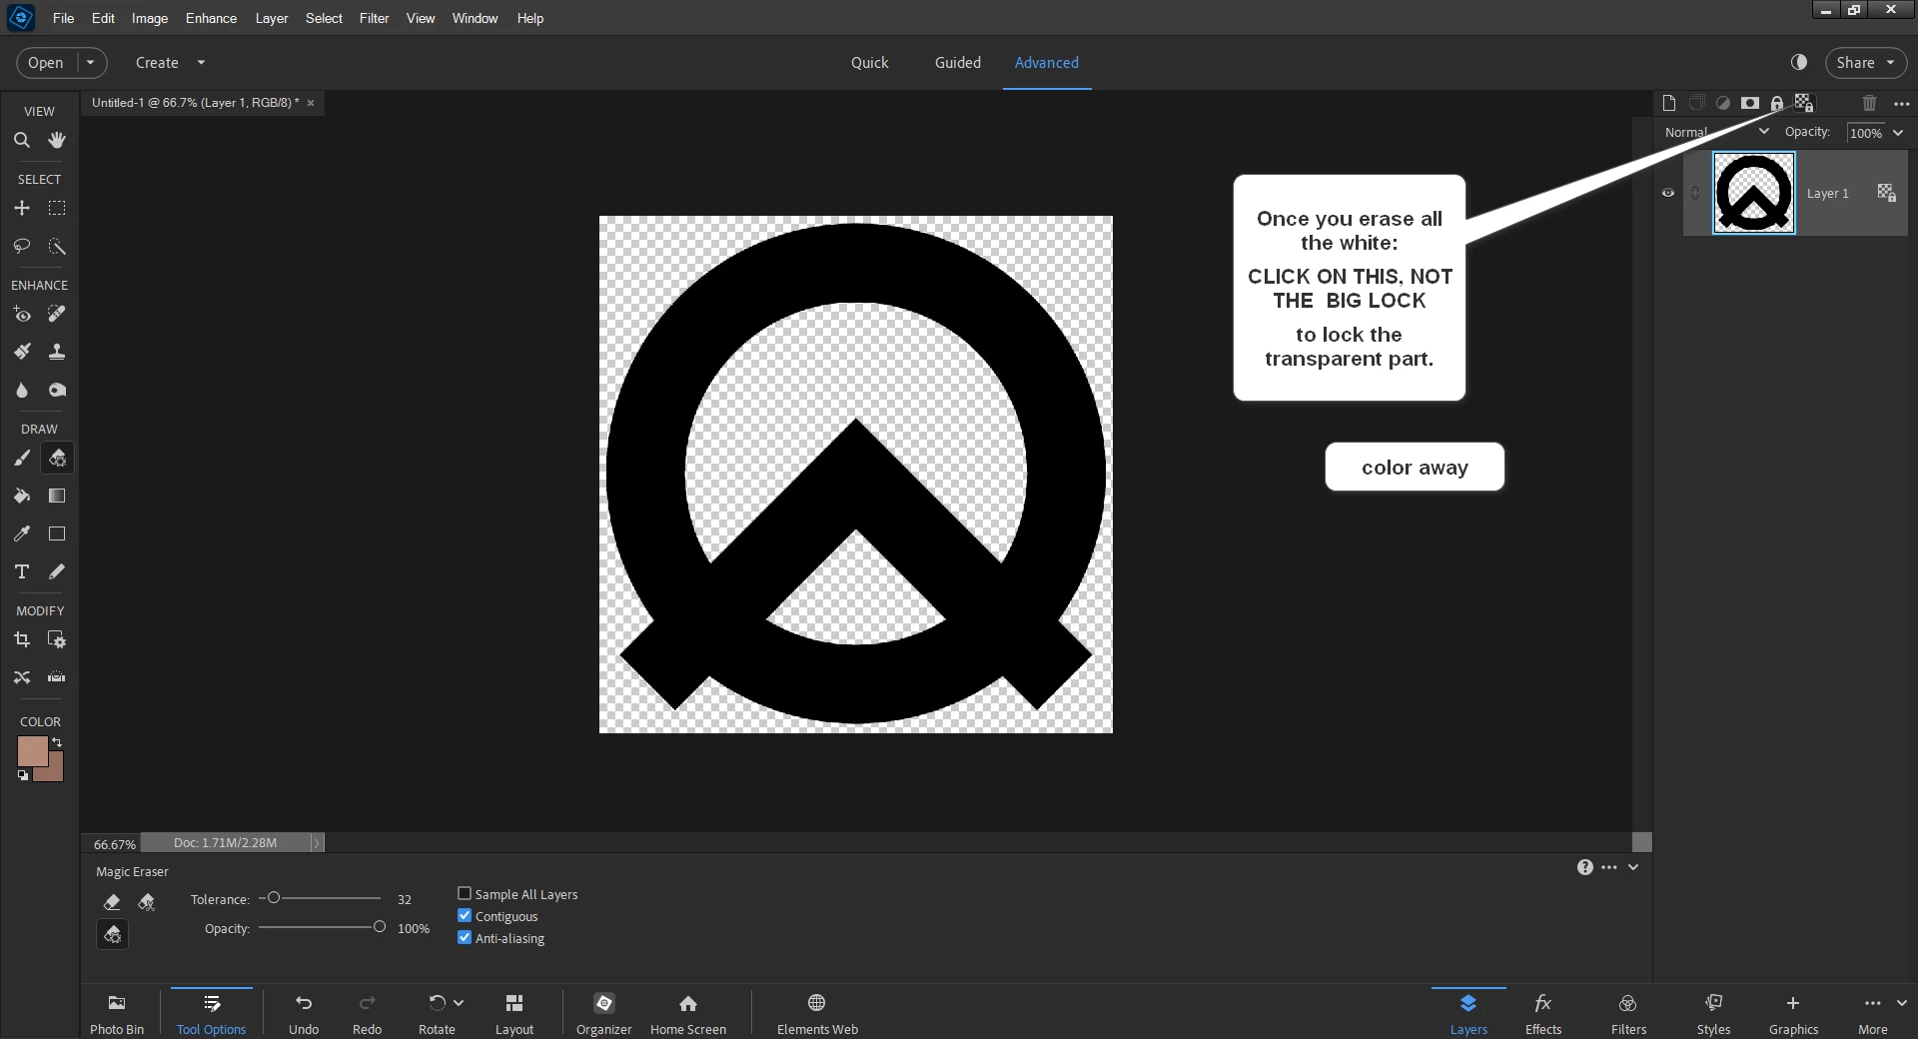Click the lock transparent pixels icon
The height and width of the screenshot is (1039, 1918).
click(x=1803, y=103)
